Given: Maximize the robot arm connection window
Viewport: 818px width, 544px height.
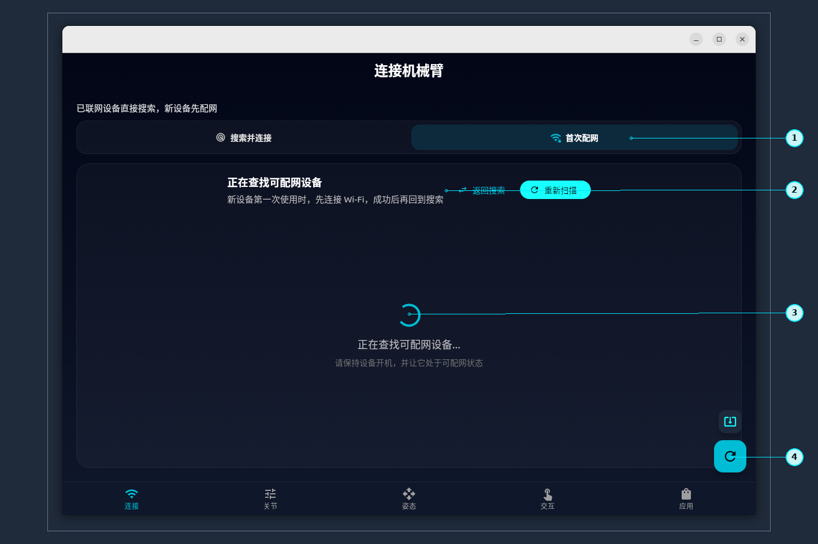Looking at the screenshot, I should click(x=719, y=39).
